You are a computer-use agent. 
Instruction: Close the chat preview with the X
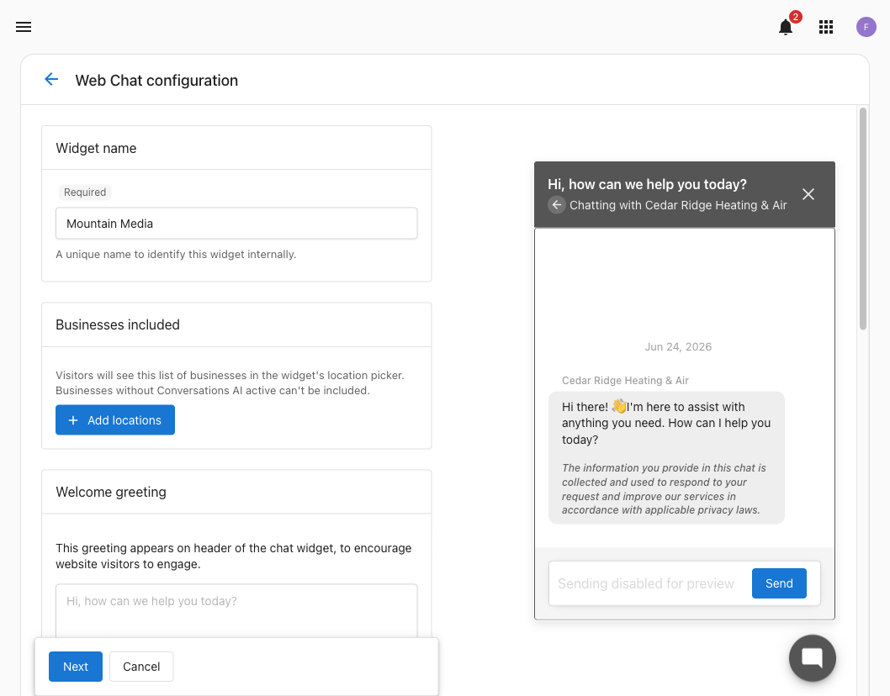pyautogui.click(x=808, y=194)
